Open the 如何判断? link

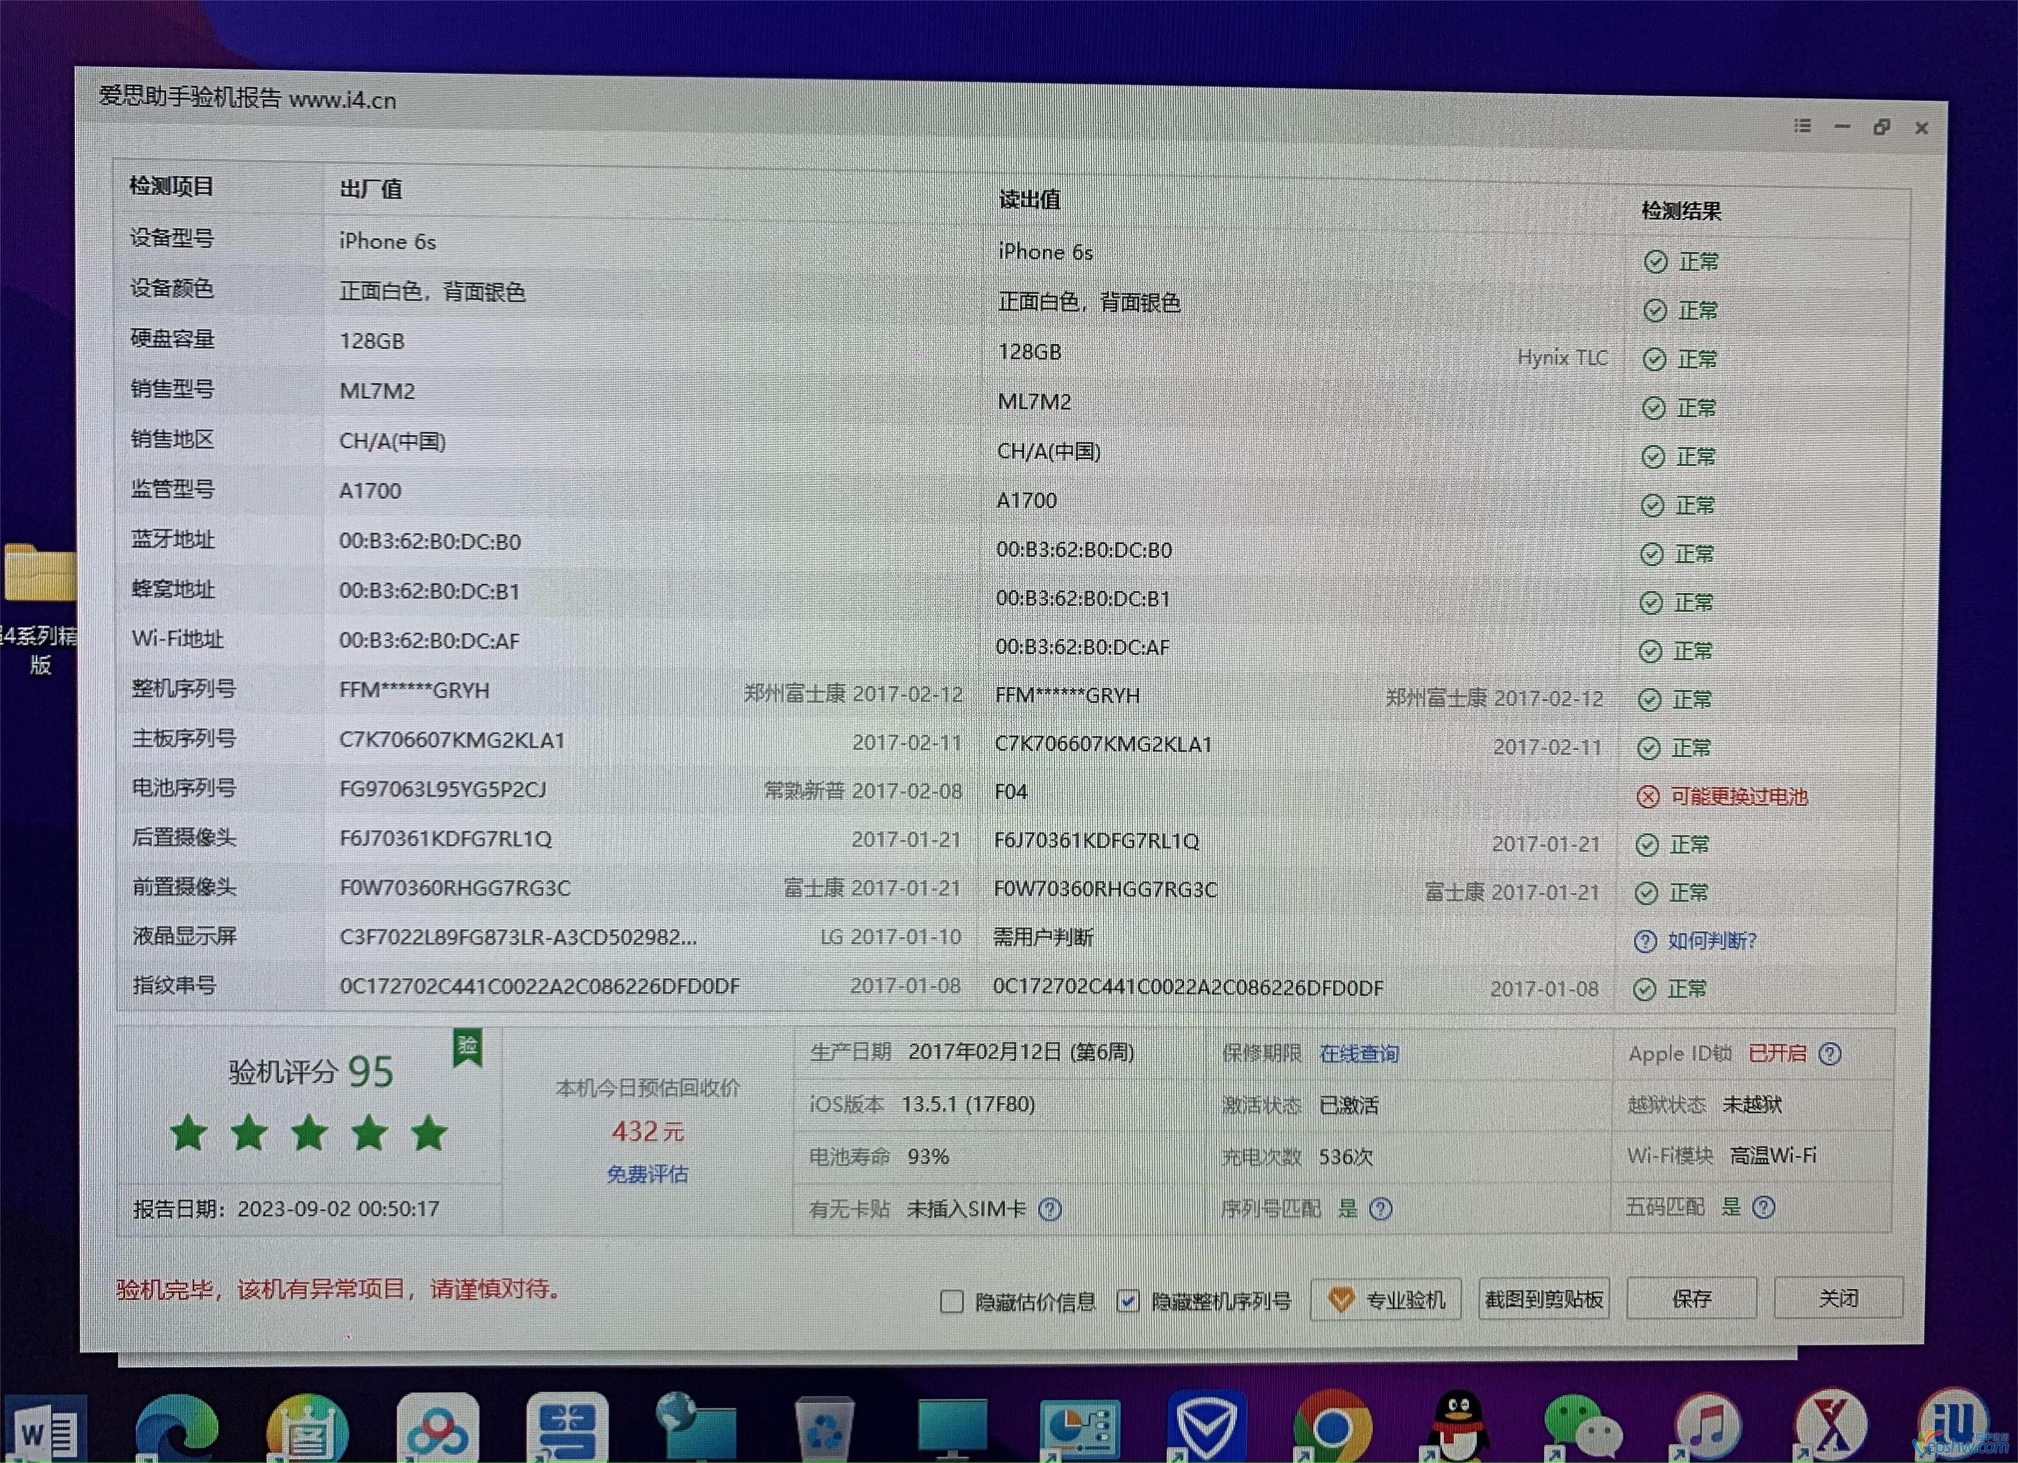1712,941
